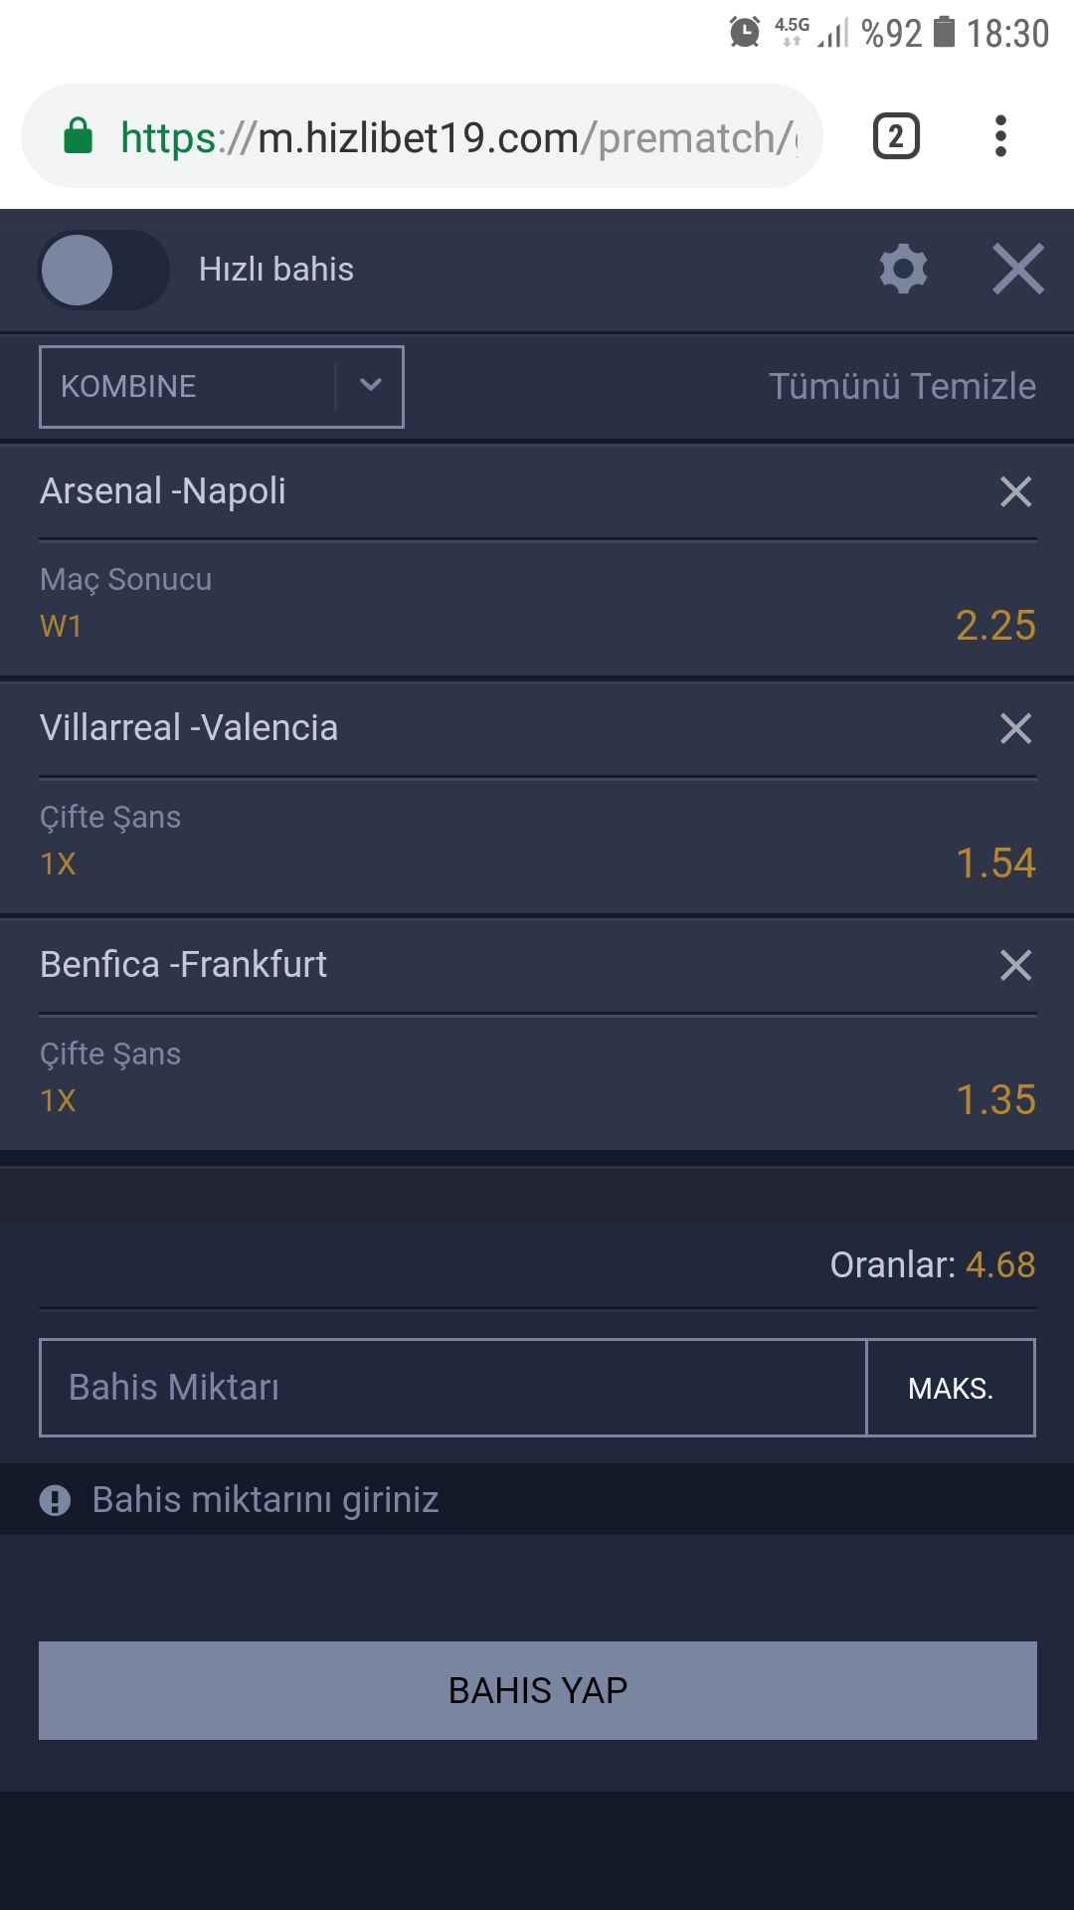This screenshot has height=1910, width=1074.
Task: Open the browser tabs counter
Action: 896,136
